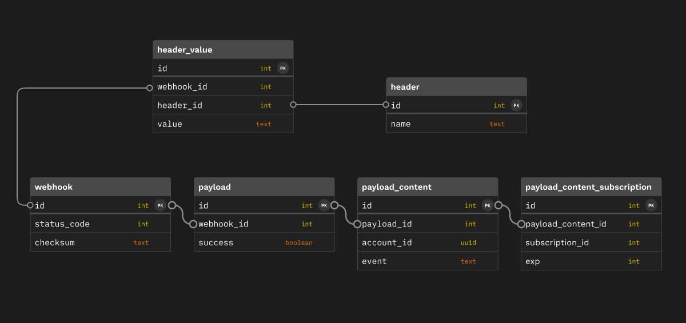Select the status_code row in webhook
Image resolution: width=686 pixels, height=323 pixels.
click(100, 224)
